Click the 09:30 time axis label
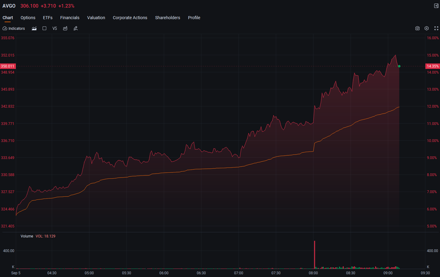440x277 pixels. point(425,273)
